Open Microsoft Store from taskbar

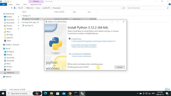pos(58,93)
